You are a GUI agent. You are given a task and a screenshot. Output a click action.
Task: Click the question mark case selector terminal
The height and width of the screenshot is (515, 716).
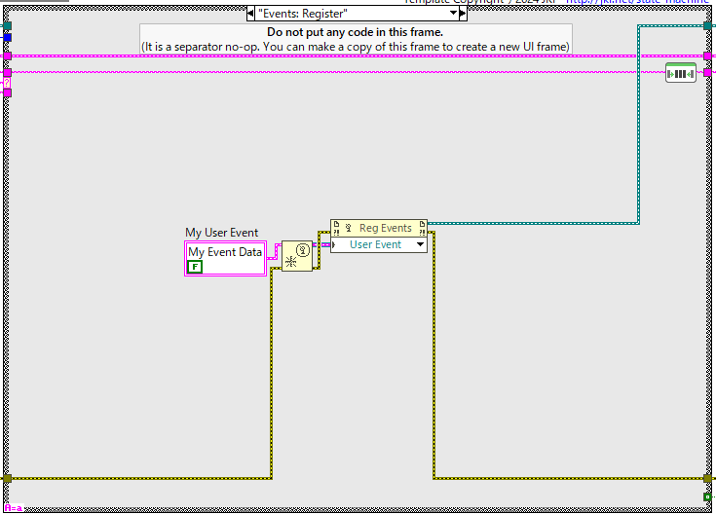click(x=7, y=83)
